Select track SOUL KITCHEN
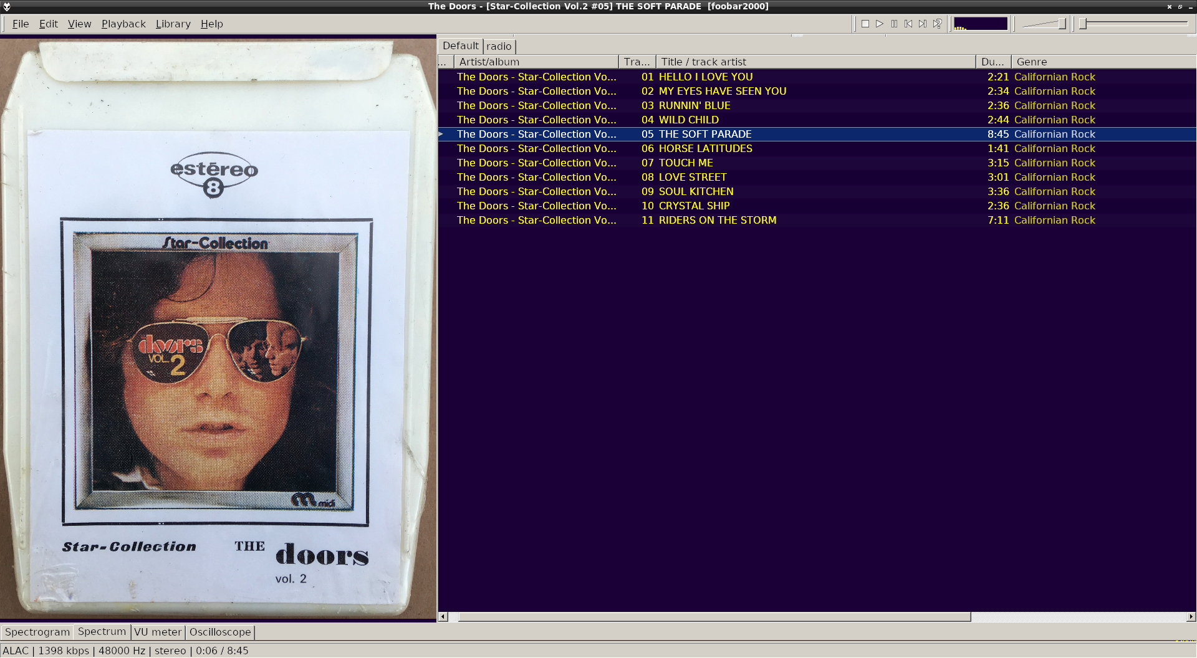This screenshot has height=658, width=1197. (817, 191)
